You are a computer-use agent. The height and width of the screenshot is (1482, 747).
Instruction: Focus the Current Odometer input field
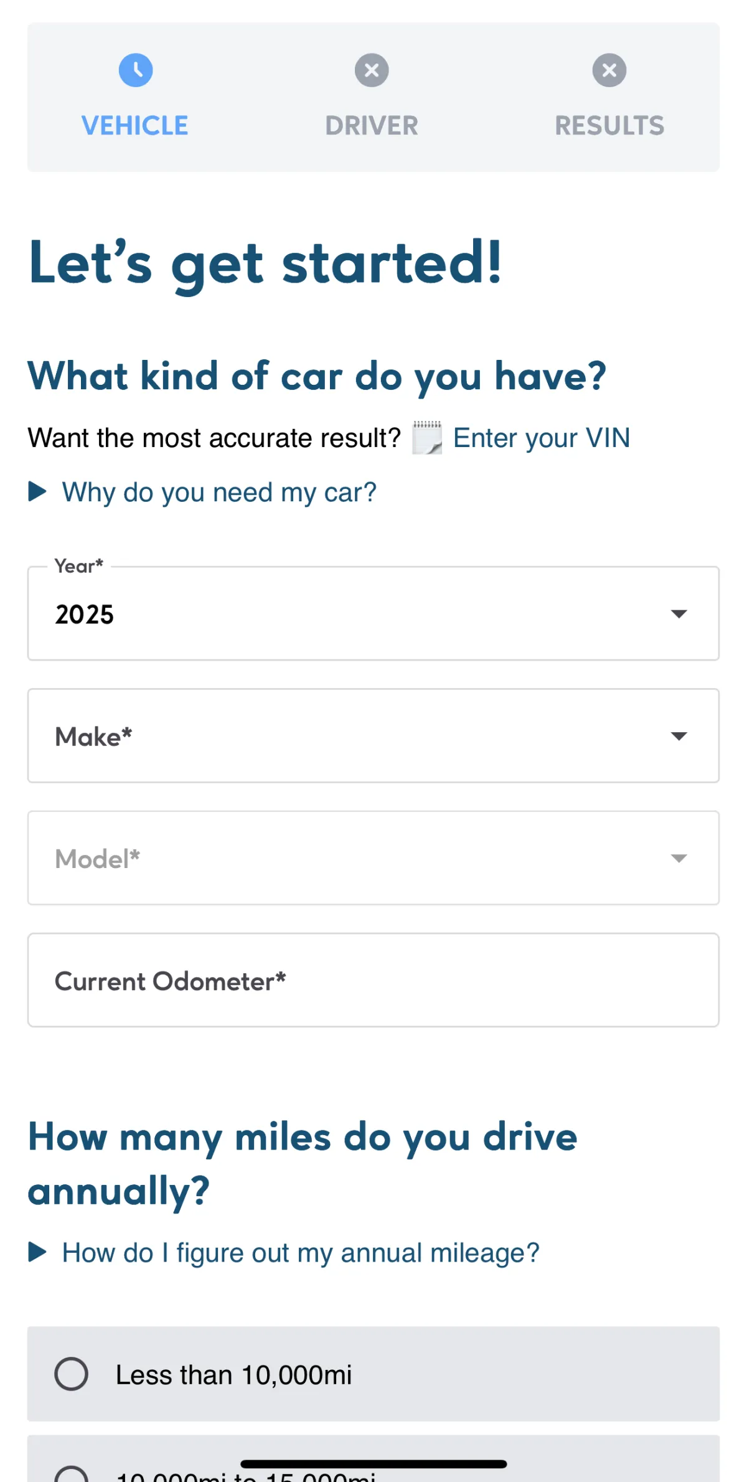pos(374,979)
